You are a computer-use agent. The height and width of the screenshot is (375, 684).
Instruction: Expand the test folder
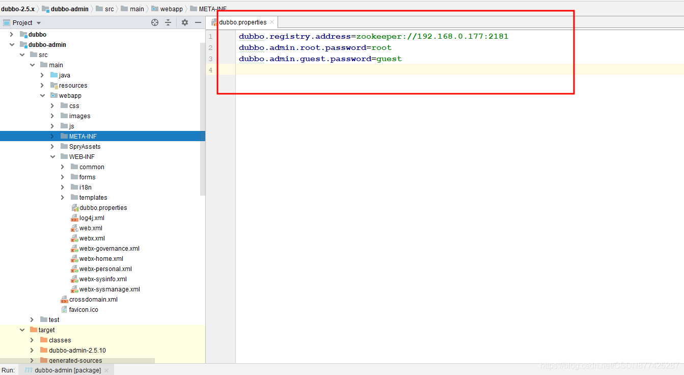[32, 319]
